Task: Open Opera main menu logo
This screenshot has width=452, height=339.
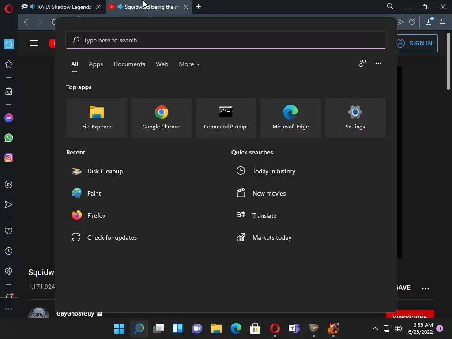Action: point(9,9)
